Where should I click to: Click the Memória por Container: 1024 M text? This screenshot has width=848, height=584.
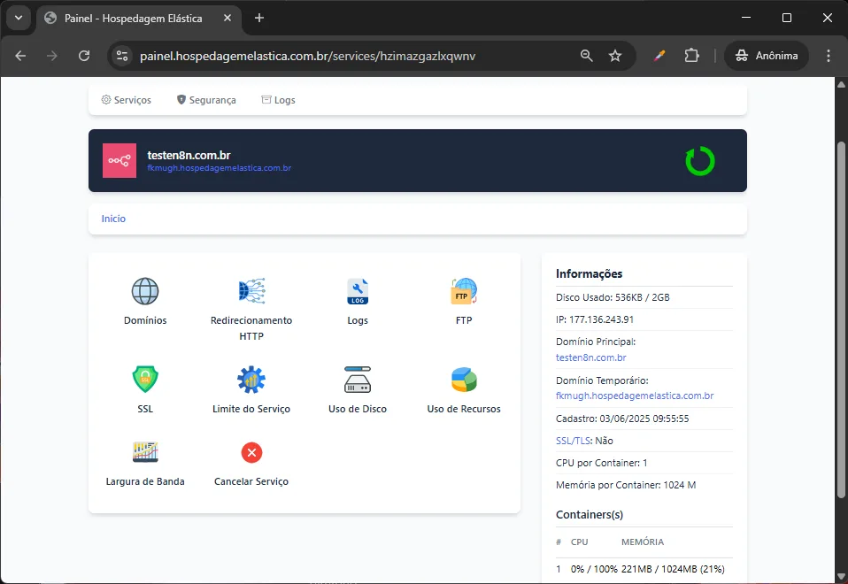[626, 485]
